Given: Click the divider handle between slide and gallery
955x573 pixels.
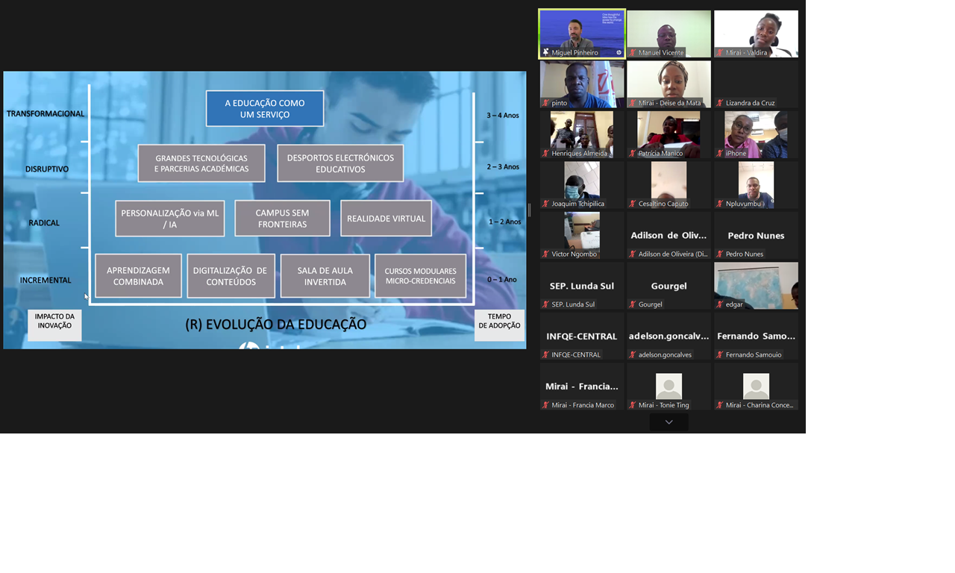Looking at the screenshot, I should click(529, 210).
